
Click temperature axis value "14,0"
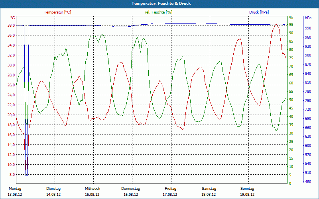pos(11,145)
